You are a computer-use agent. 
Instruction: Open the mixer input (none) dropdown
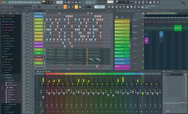pyautogui.click(x=174, y=75)
